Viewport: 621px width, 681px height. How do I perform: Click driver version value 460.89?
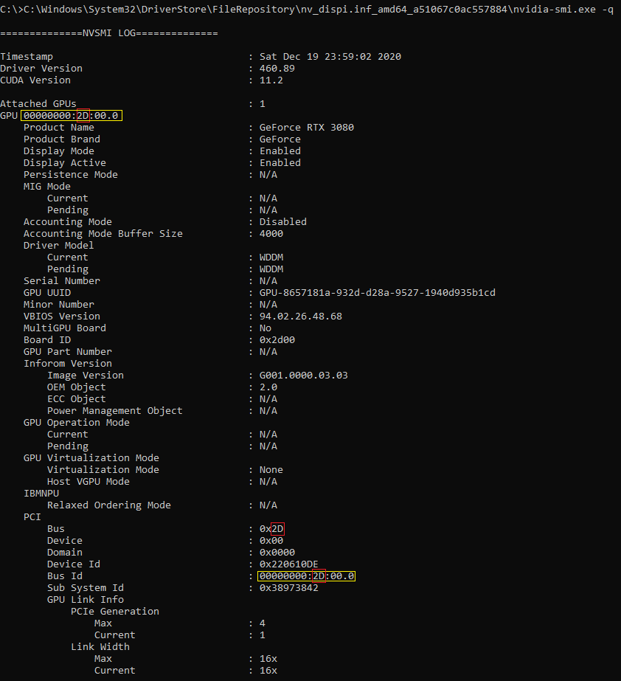coord(277,68)
